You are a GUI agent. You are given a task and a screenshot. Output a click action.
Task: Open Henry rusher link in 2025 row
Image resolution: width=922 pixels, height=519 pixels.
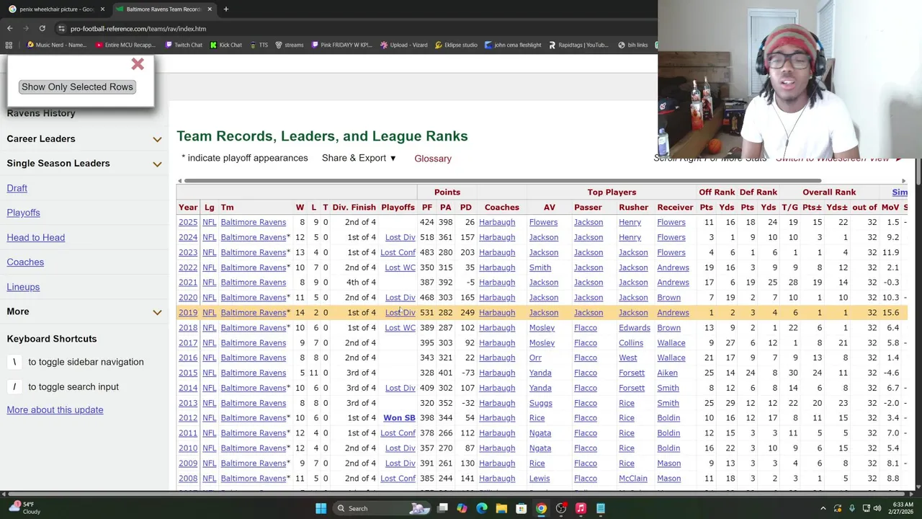630,222
